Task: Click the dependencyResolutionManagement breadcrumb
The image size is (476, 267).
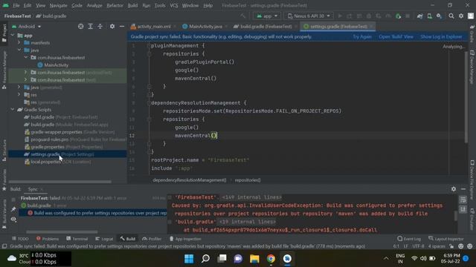Action: pos(189,180)
